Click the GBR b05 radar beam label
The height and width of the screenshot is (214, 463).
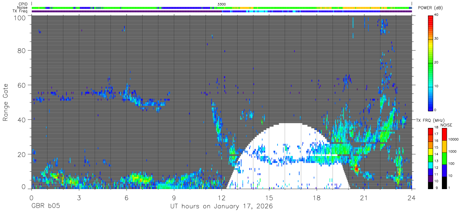click(x=45, y=206)
